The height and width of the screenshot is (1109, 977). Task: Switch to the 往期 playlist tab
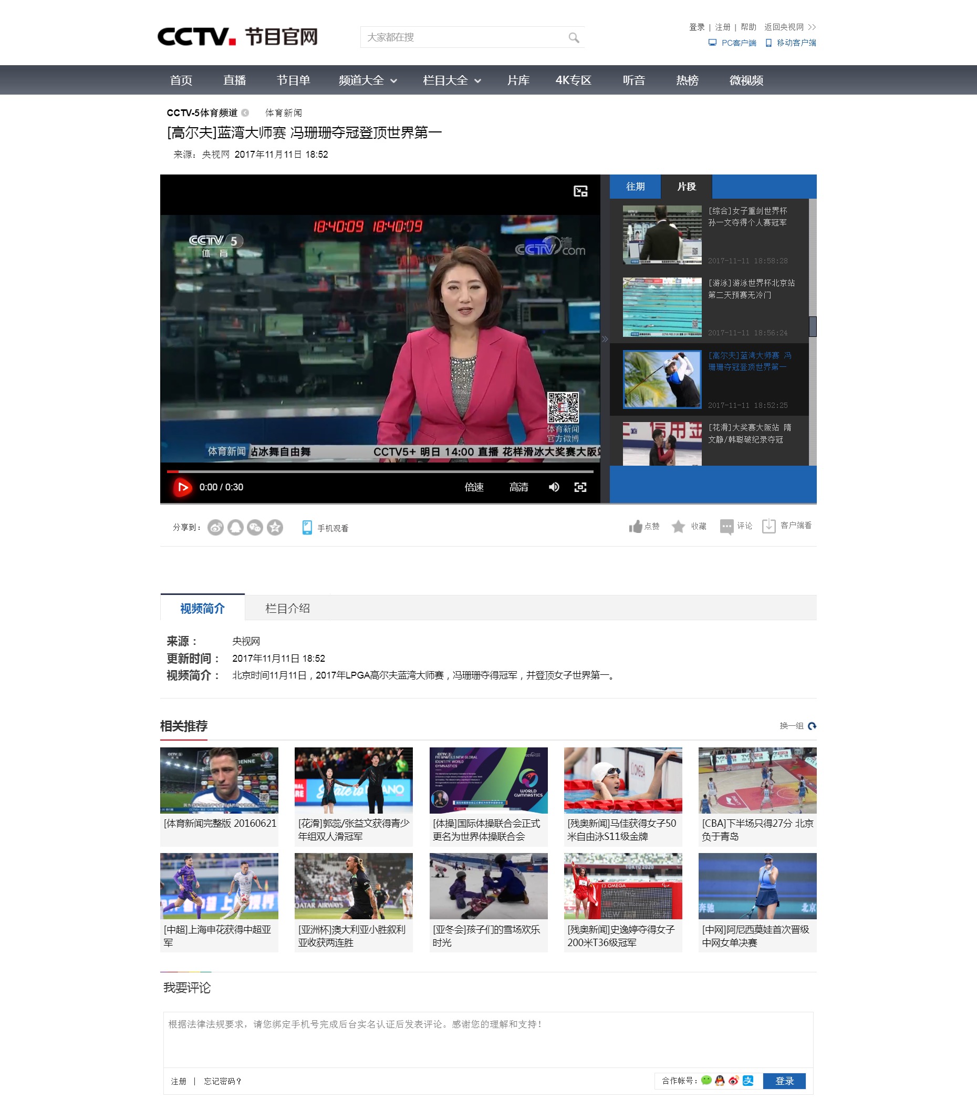[x=636, y=187]
